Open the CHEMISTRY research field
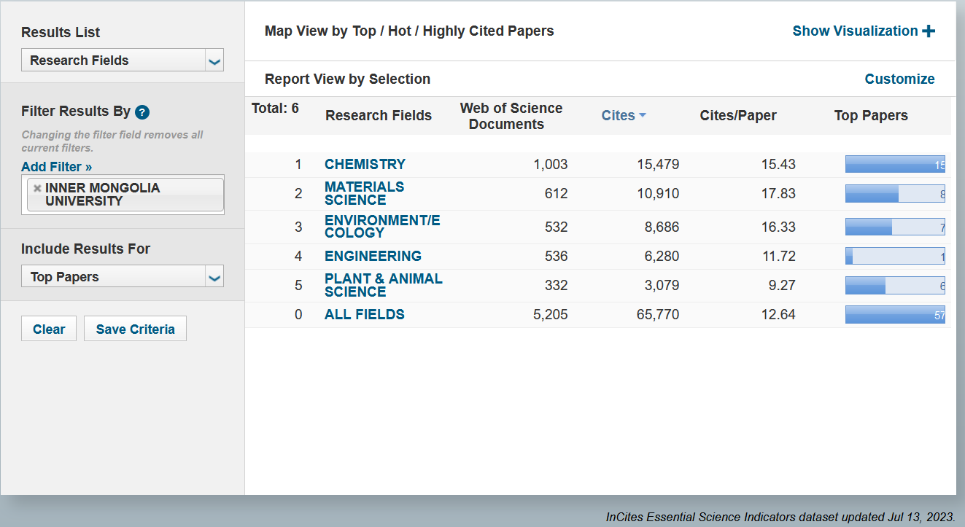The image size is (965, 527). (365, 165)
